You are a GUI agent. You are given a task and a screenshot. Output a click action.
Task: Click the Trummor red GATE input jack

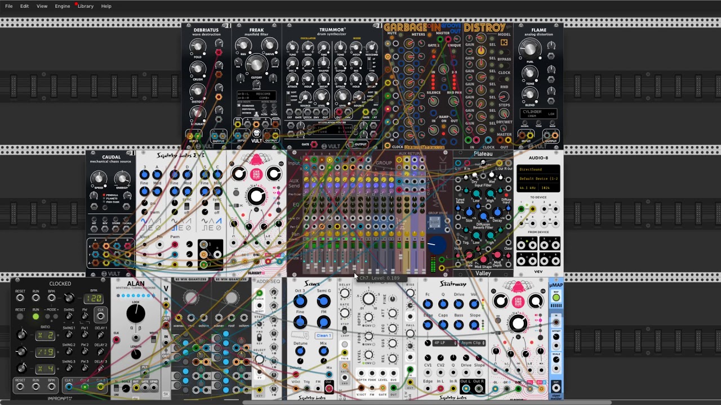point(314,145)
